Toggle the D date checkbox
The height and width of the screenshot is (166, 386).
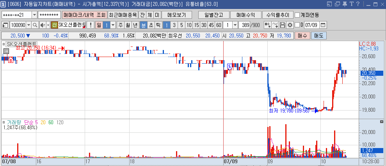pos(297,25)
